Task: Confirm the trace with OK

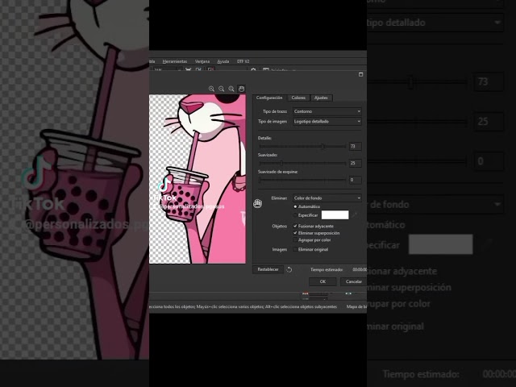Action: [x=322, y=281]
